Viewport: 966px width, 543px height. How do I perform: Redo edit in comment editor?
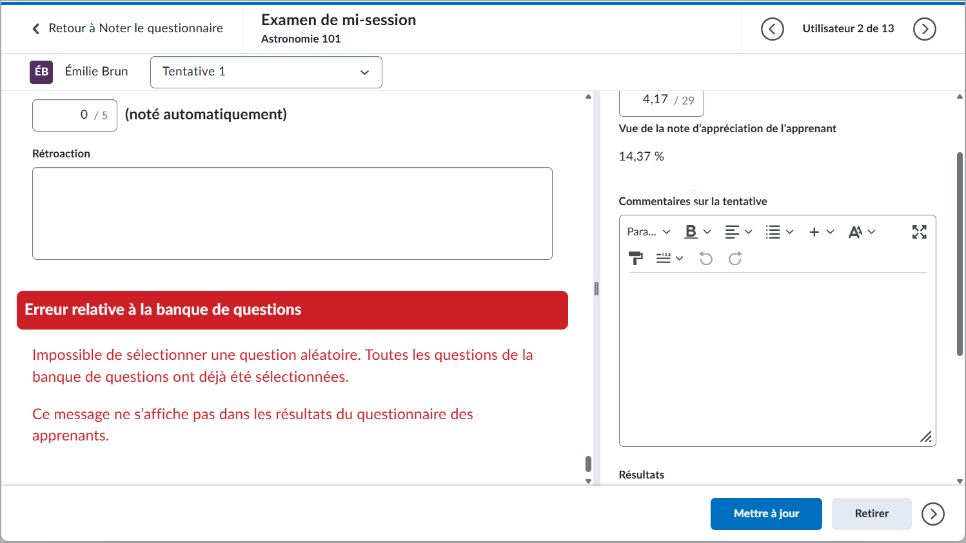[735, 259]
